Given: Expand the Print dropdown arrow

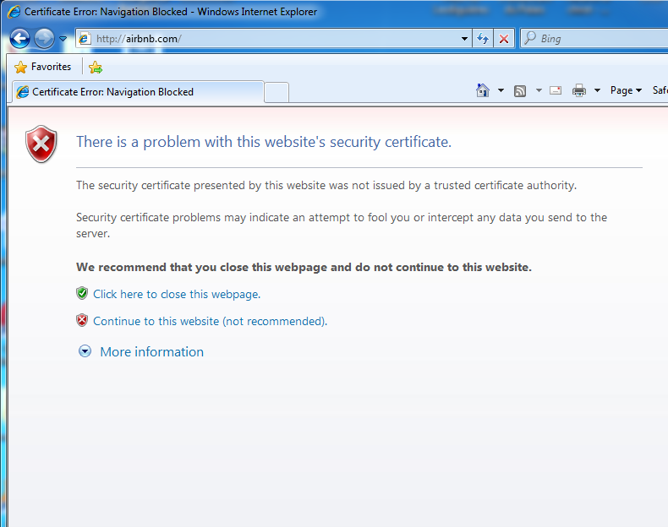Looking at the screenshot, I should click(x=597, y=90).
